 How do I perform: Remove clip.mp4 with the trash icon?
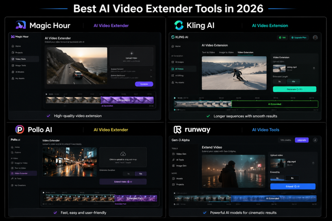click(x=314, y=163)
